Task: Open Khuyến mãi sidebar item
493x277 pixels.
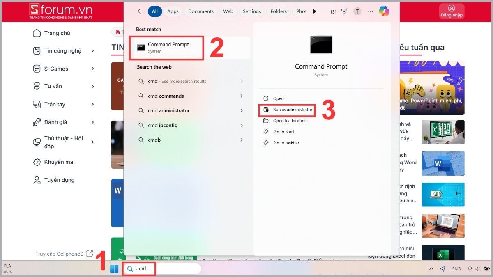Action: click(x=54, y=162)
